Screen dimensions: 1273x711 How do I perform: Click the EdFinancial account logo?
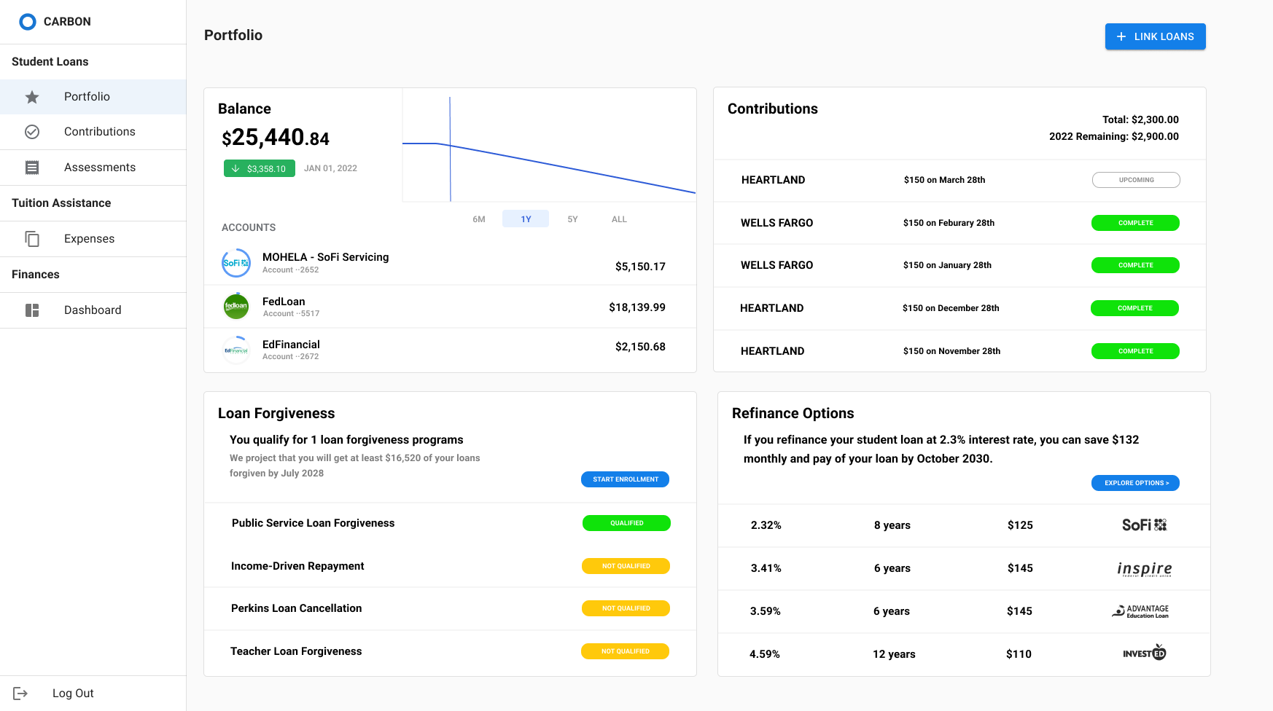pos(236,350)
